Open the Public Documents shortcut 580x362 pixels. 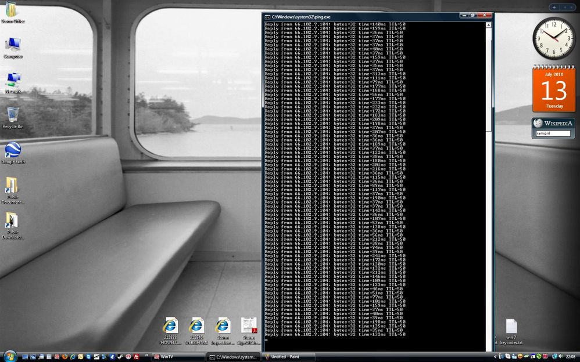click(x=13, y=187)
